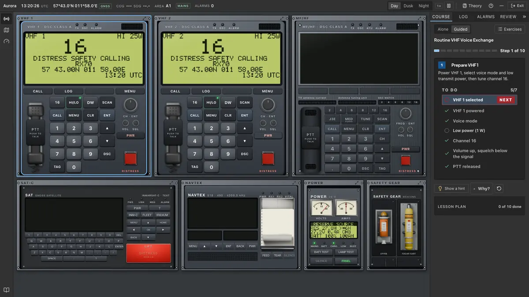
Task: Collapse the course side panel with chevrons
Action: point(524,17)
